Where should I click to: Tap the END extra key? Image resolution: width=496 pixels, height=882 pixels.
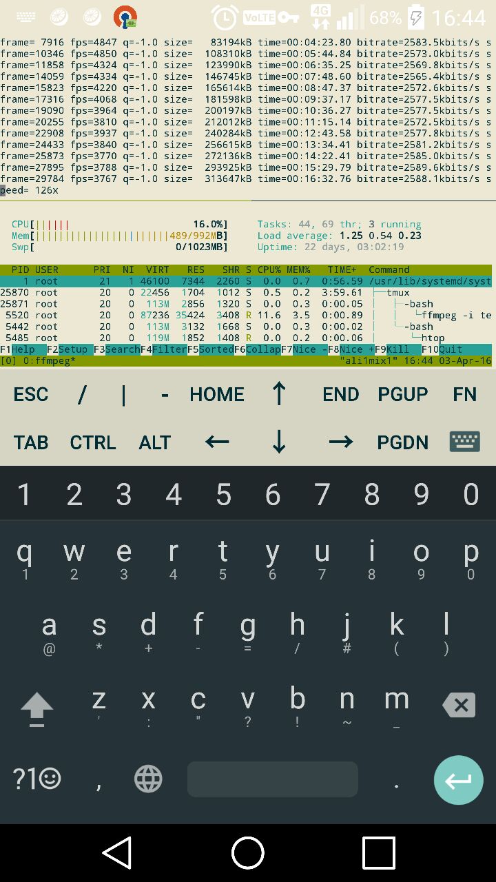341,394
